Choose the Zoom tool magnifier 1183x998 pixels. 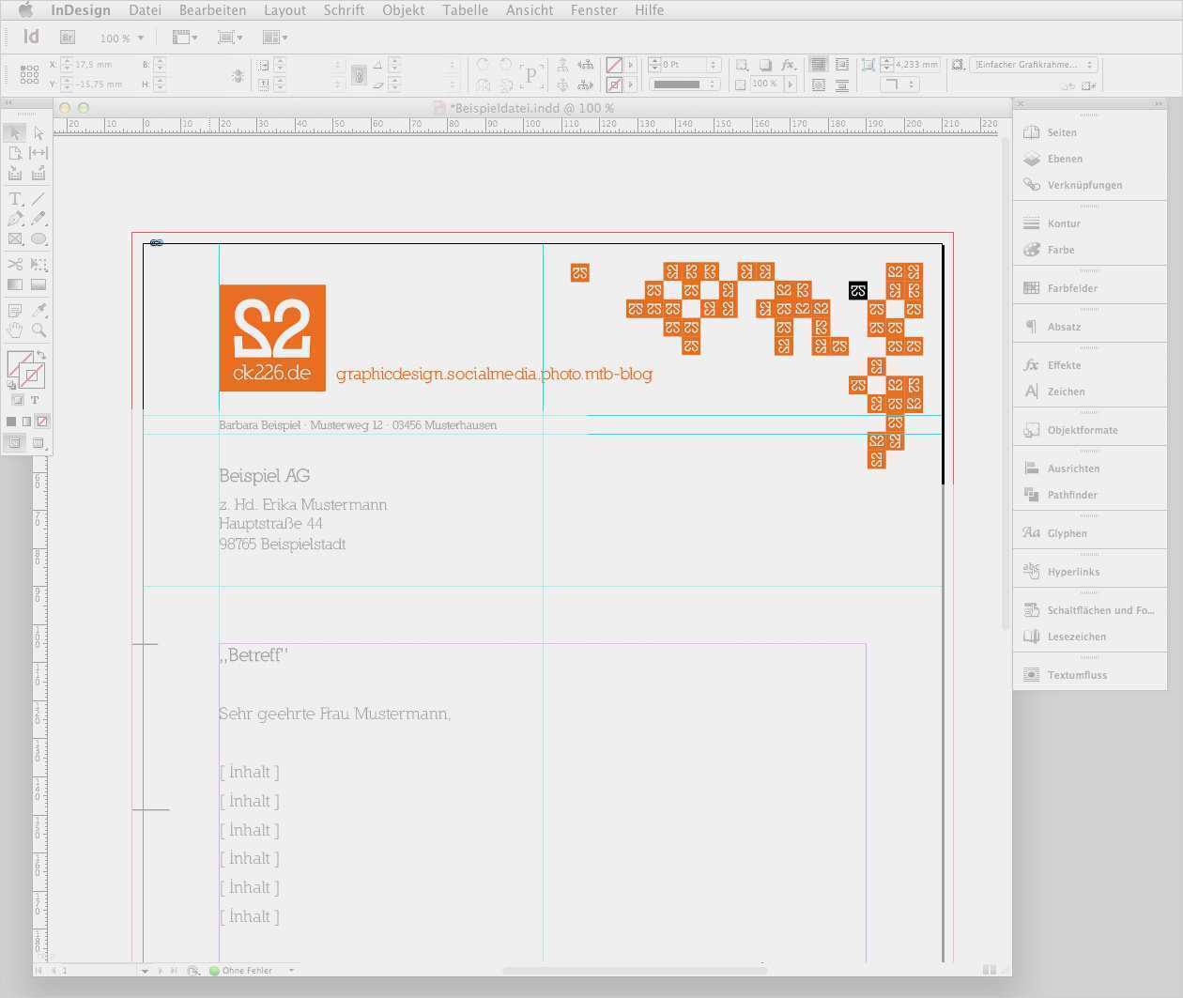click(x=38, y=330)
